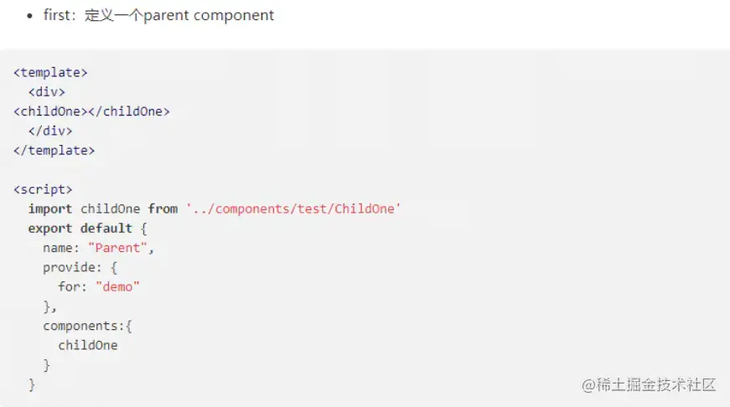This screenshot has width=730, height=407.
Task: Click the 'for:' property key
Action: pyautogui.click(x=73, y=287)
